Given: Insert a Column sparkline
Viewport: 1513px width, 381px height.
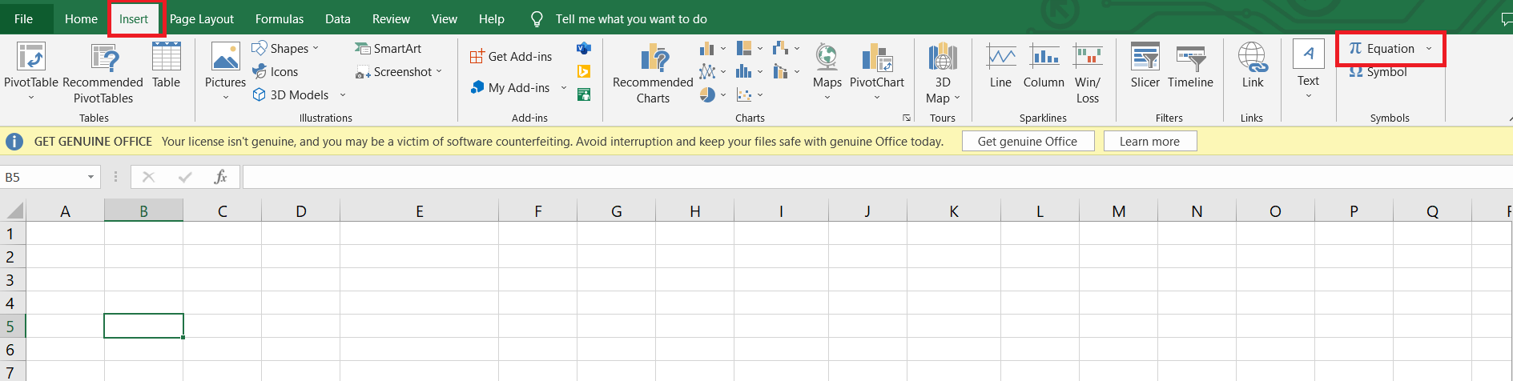Looking at the screenshot, I should pyautogui.click(x=1044, y=66).
